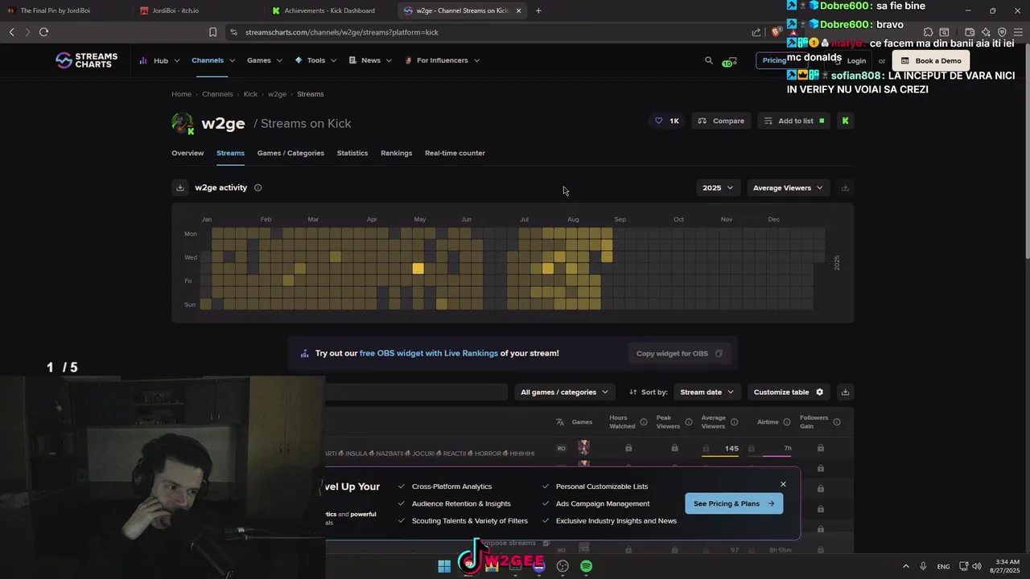Screen dimensions: 1030x579
Task: Open the site search magnifier icon
Action: tap(709, 60)
